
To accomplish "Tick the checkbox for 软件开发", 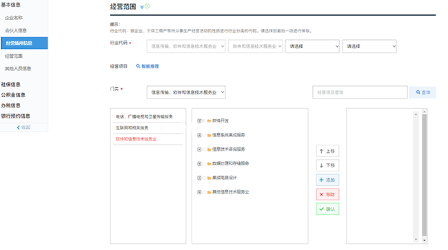I will 204,121.
